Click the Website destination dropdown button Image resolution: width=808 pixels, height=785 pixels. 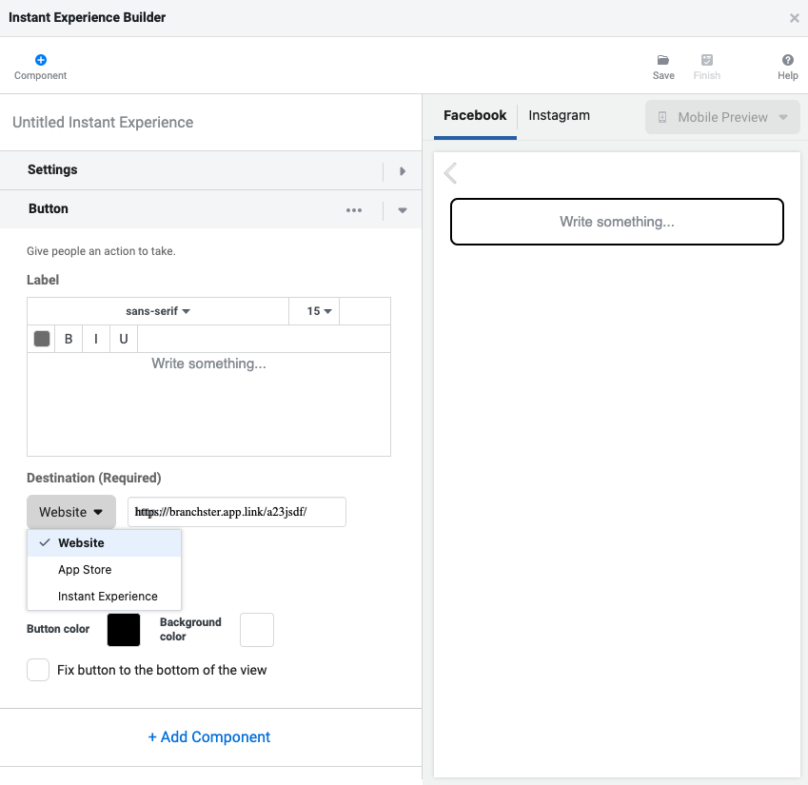coord(71,512)
